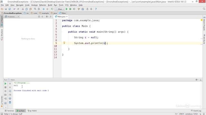Click the Find magnifier toolbar icon
The width and height of the screenshot is (206, 115).
pos(35,9)
